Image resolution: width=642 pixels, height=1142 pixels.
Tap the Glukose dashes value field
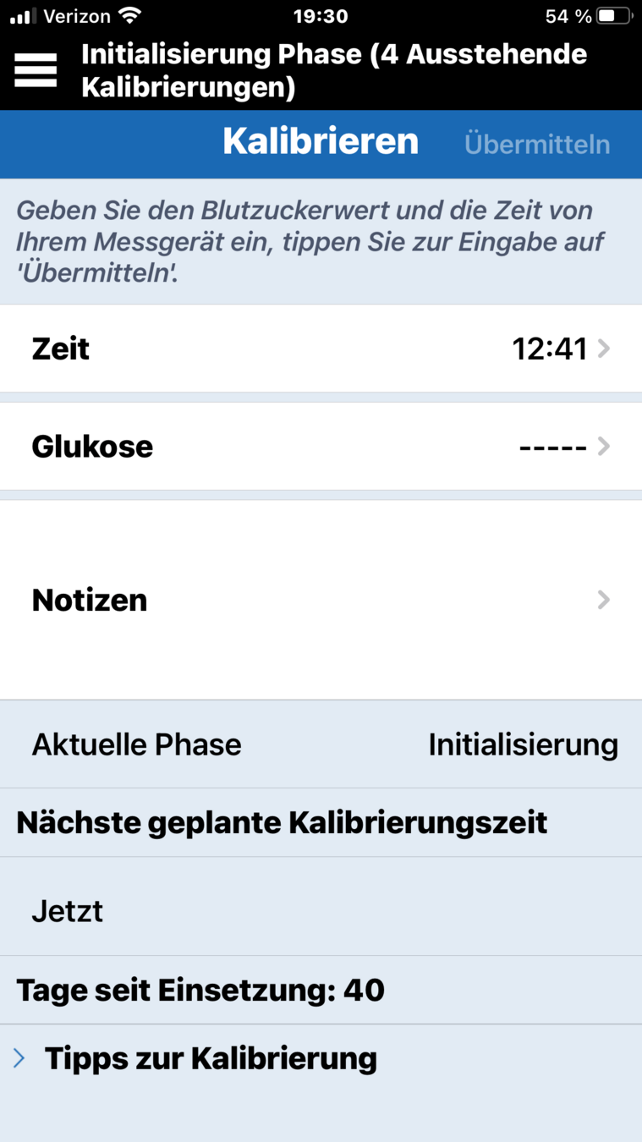(552, 446)
